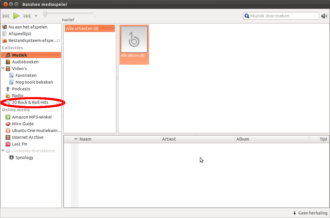Sort tracks by the Artiest column
This screenshot has height=218, width=330.
[198, 139]
